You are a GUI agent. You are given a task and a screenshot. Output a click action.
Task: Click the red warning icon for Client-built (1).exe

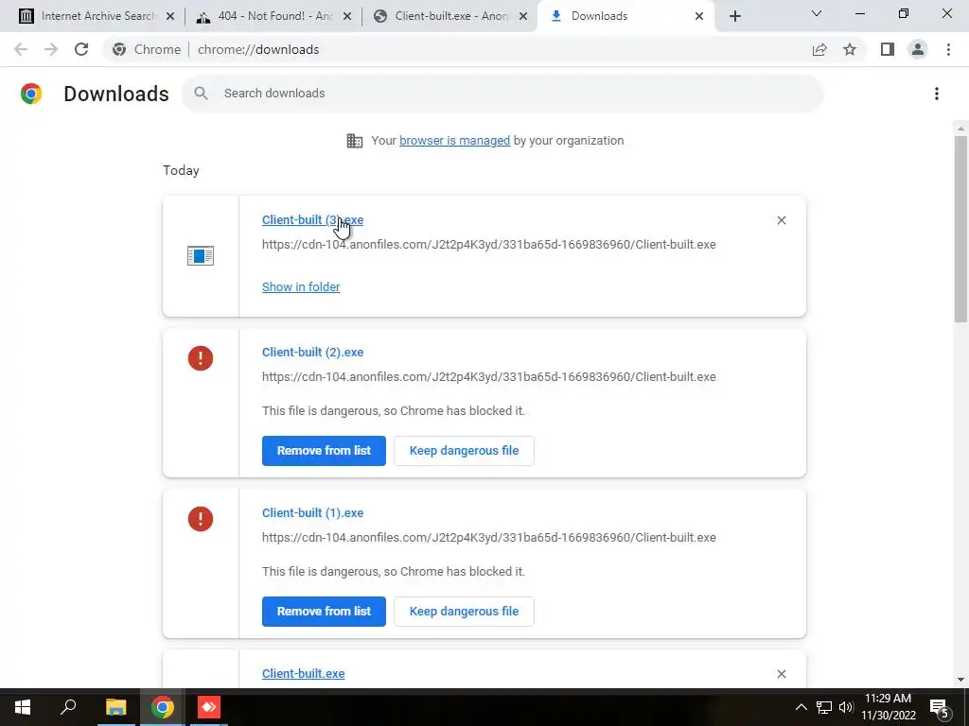point(201,519)
